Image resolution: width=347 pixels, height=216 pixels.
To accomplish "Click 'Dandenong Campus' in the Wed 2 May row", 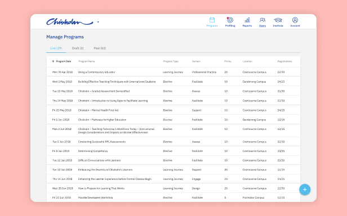I will tap(254, 82).
